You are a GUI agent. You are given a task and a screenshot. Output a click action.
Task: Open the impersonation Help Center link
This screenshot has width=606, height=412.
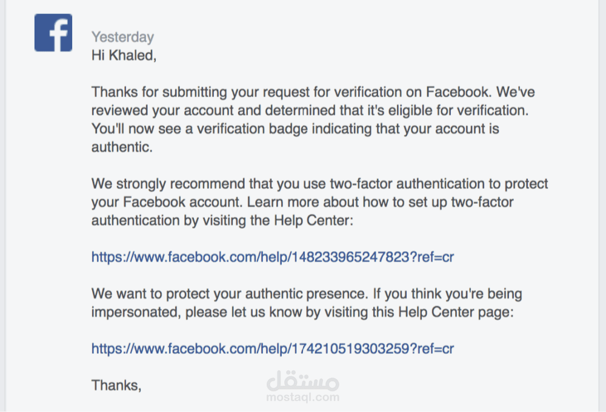273,348
